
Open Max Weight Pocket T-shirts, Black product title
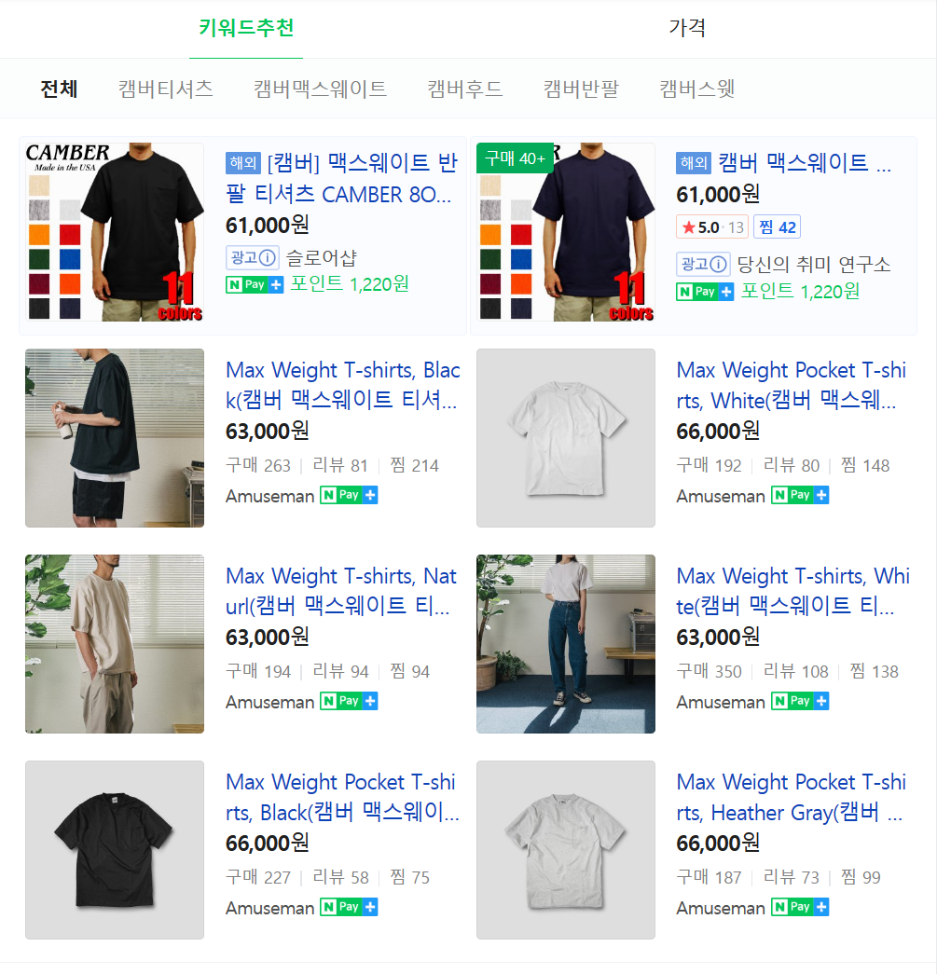click(x=342, y=797)
